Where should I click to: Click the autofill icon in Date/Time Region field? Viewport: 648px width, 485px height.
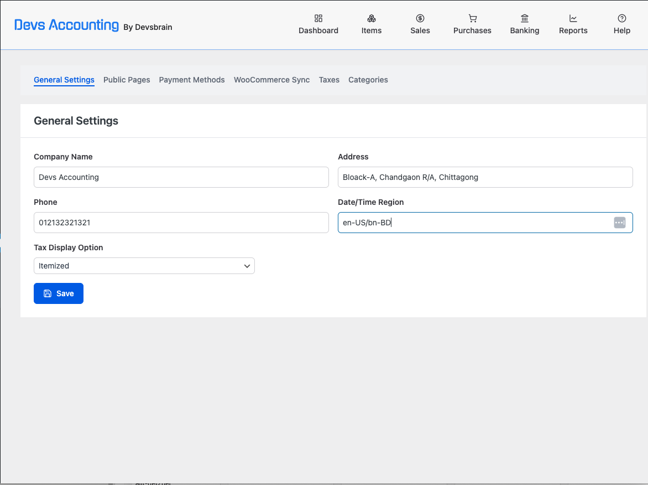tap(619, 223)
